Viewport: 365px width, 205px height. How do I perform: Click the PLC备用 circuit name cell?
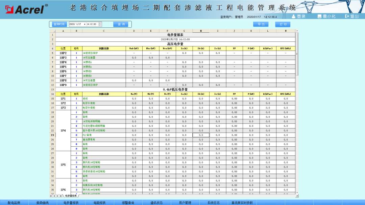click(104, 135)
